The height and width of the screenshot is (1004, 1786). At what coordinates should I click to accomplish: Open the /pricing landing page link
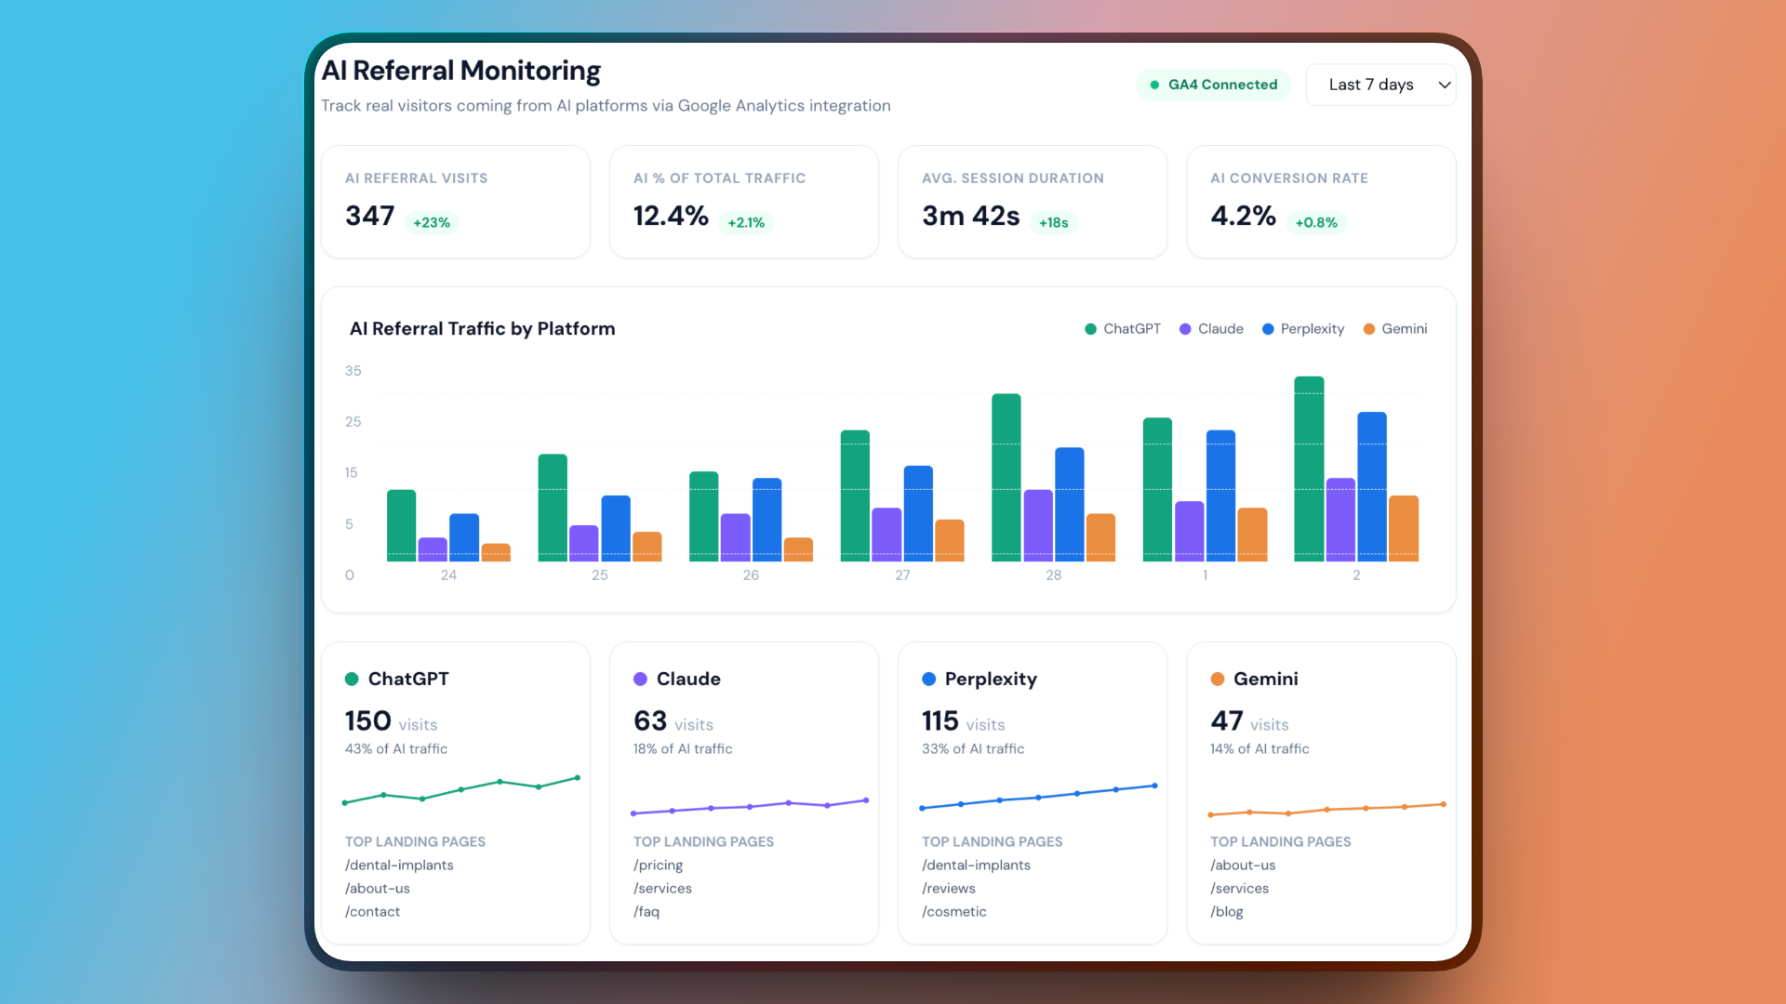pos(658,865)
